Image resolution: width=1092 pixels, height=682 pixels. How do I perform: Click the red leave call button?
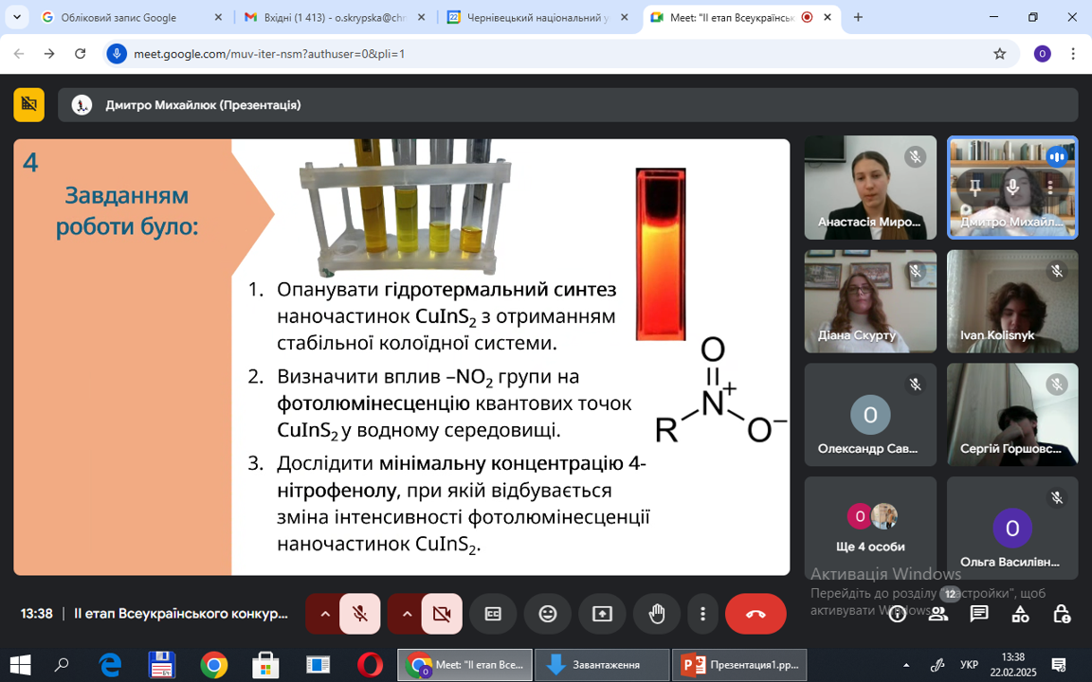pyautogui.click(x=755, y=614)
